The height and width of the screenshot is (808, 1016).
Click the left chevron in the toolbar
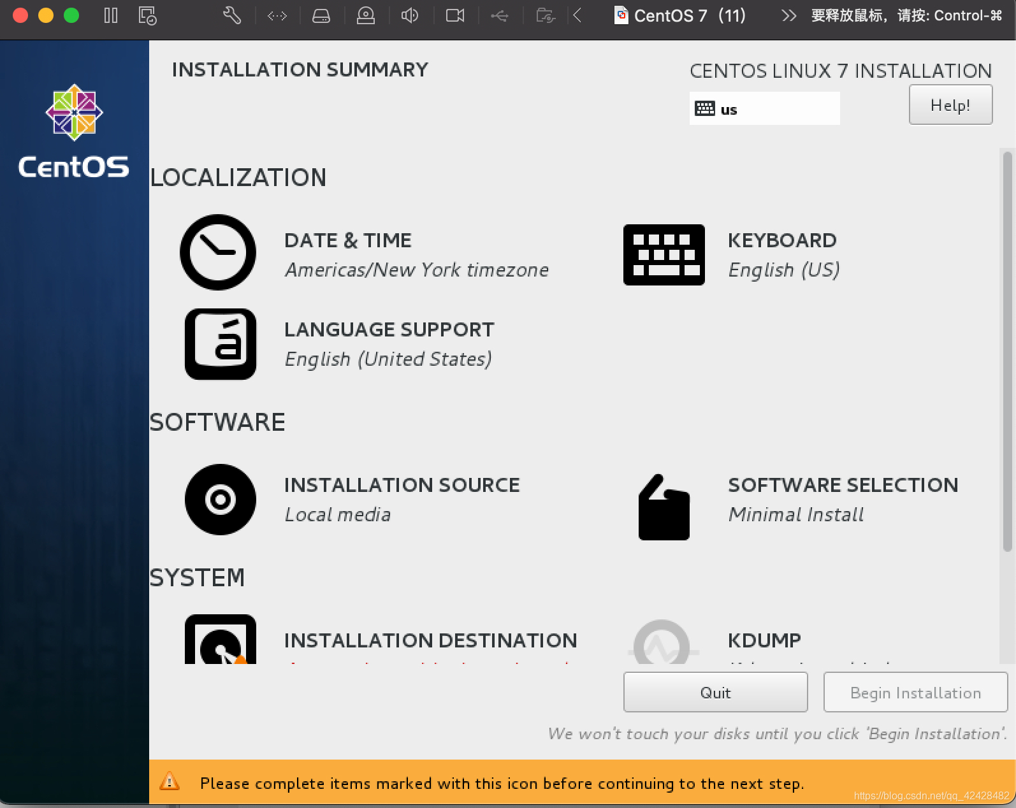tap(577, 15)
